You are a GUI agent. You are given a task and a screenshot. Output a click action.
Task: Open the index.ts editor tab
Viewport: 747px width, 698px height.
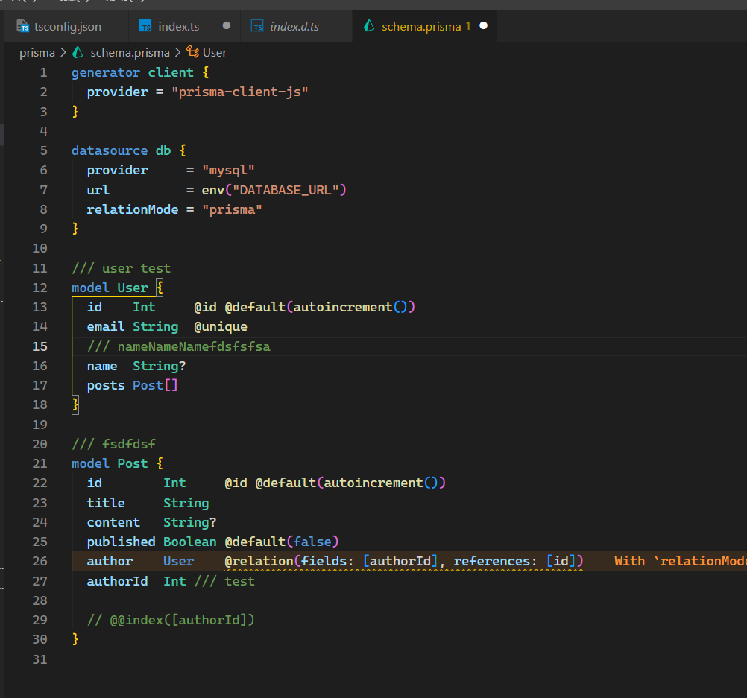tap(179, 26)
